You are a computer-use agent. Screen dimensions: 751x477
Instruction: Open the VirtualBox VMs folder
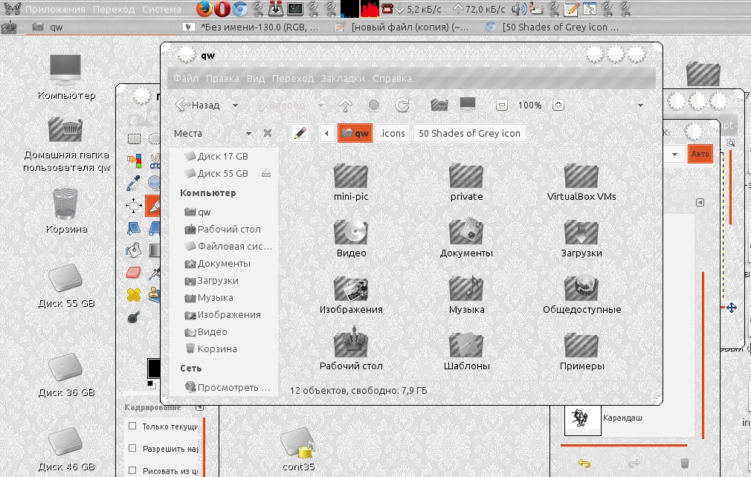(581, 182)
